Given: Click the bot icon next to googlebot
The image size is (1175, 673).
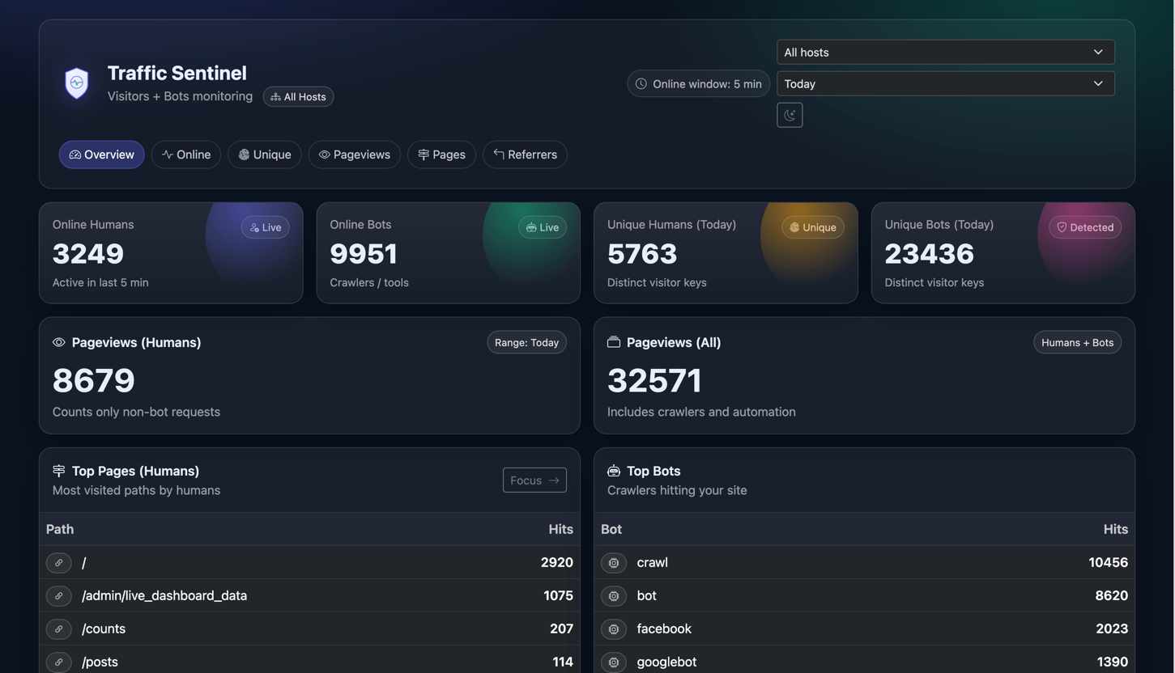Looking at the screenshot, I should point(613,662).
